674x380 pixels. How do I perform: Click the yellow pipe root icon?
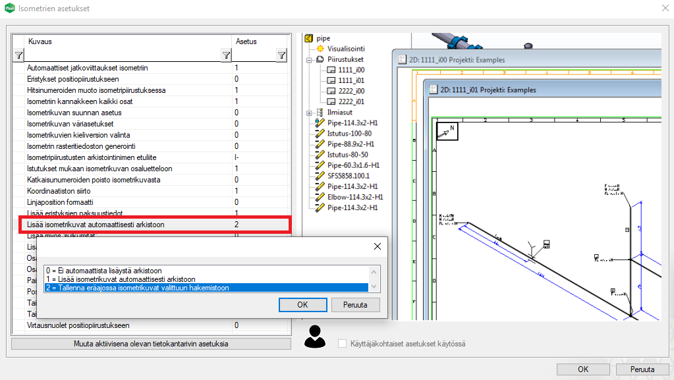[310, 38]
